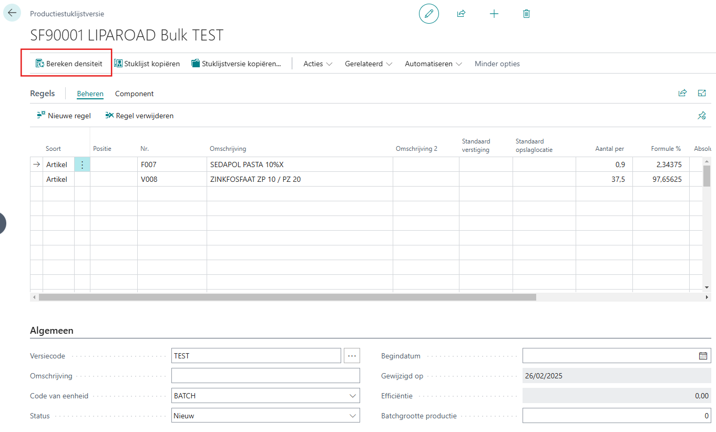716x432 pixels.
Task: Open the calendar picker for Begindatum
Action: point(703,356)
